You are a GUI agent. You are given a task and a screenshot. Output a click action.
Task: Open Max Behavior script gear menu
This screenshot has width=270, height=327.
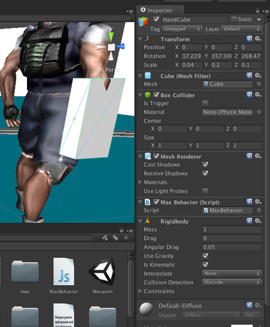click(x=258, y=202)
